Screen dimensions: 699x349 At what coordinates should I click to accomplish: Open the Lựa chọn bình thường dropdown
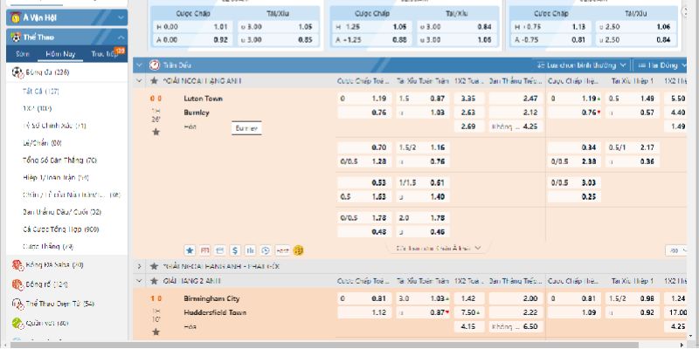pos(581,65)
